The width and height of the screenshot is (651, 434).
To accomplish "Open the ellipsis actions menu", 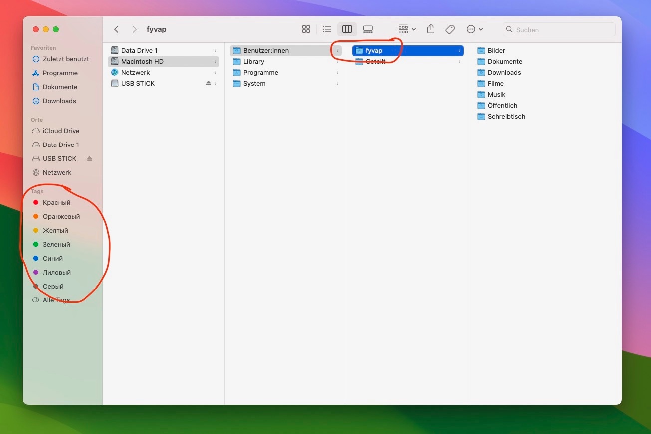I will pos(474,29).
